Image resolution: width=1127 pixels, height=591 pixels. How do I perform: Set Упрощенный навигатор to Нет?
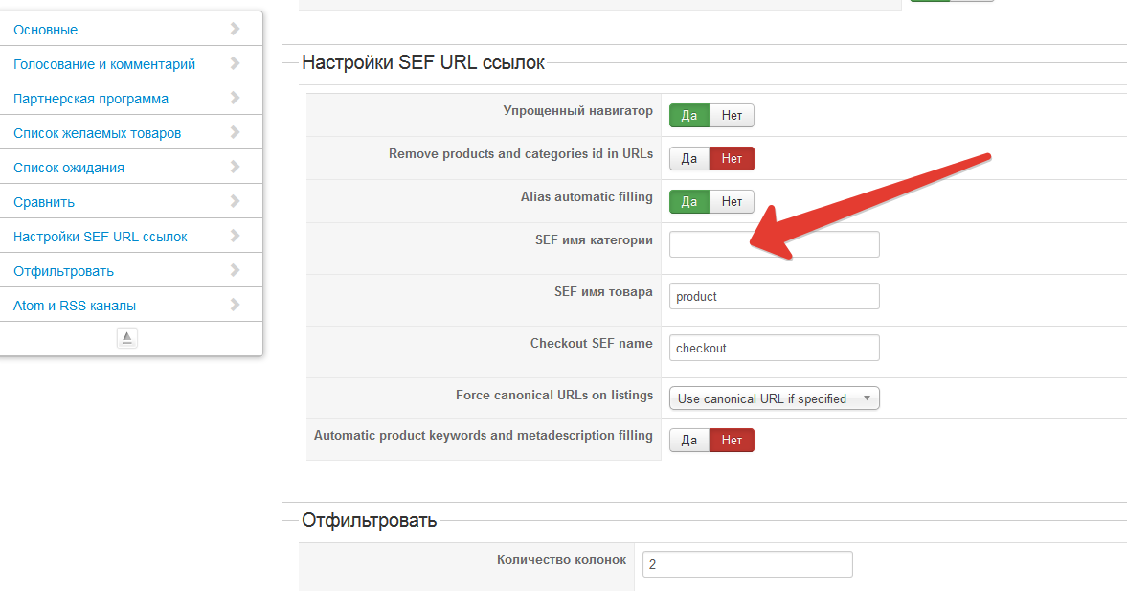point(732,116)
